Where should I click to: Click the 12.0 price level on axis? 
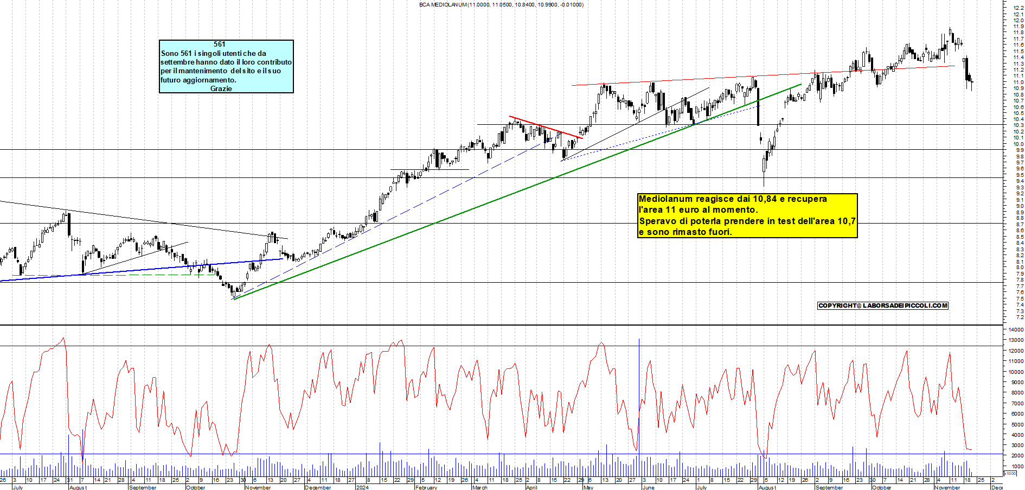(1018, 21)
